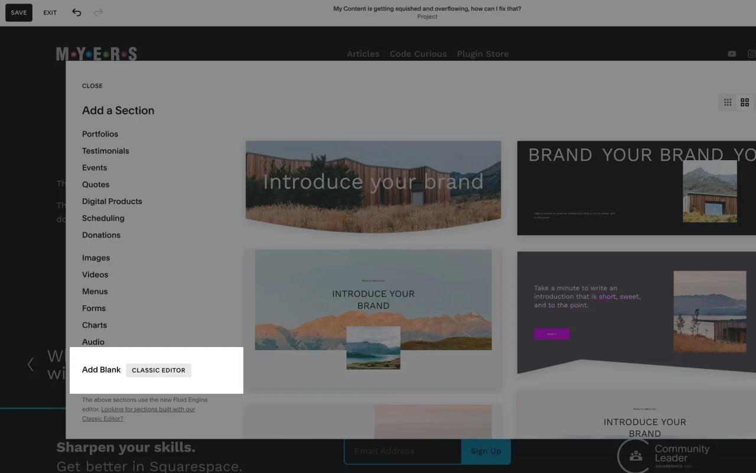The width and height of the screenshot is (756, 473).
Task: Pick the bottom-right INTRODUCE YOUR BRAND layout
Action: point(637,414)
